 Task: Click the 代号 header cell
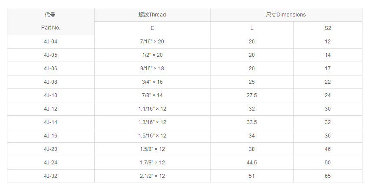50,15
